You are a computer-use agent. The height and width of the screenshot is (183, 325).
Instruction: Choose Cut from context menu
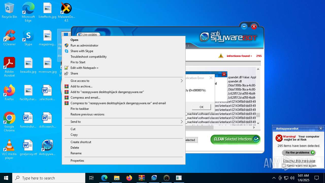pos(123,129)
